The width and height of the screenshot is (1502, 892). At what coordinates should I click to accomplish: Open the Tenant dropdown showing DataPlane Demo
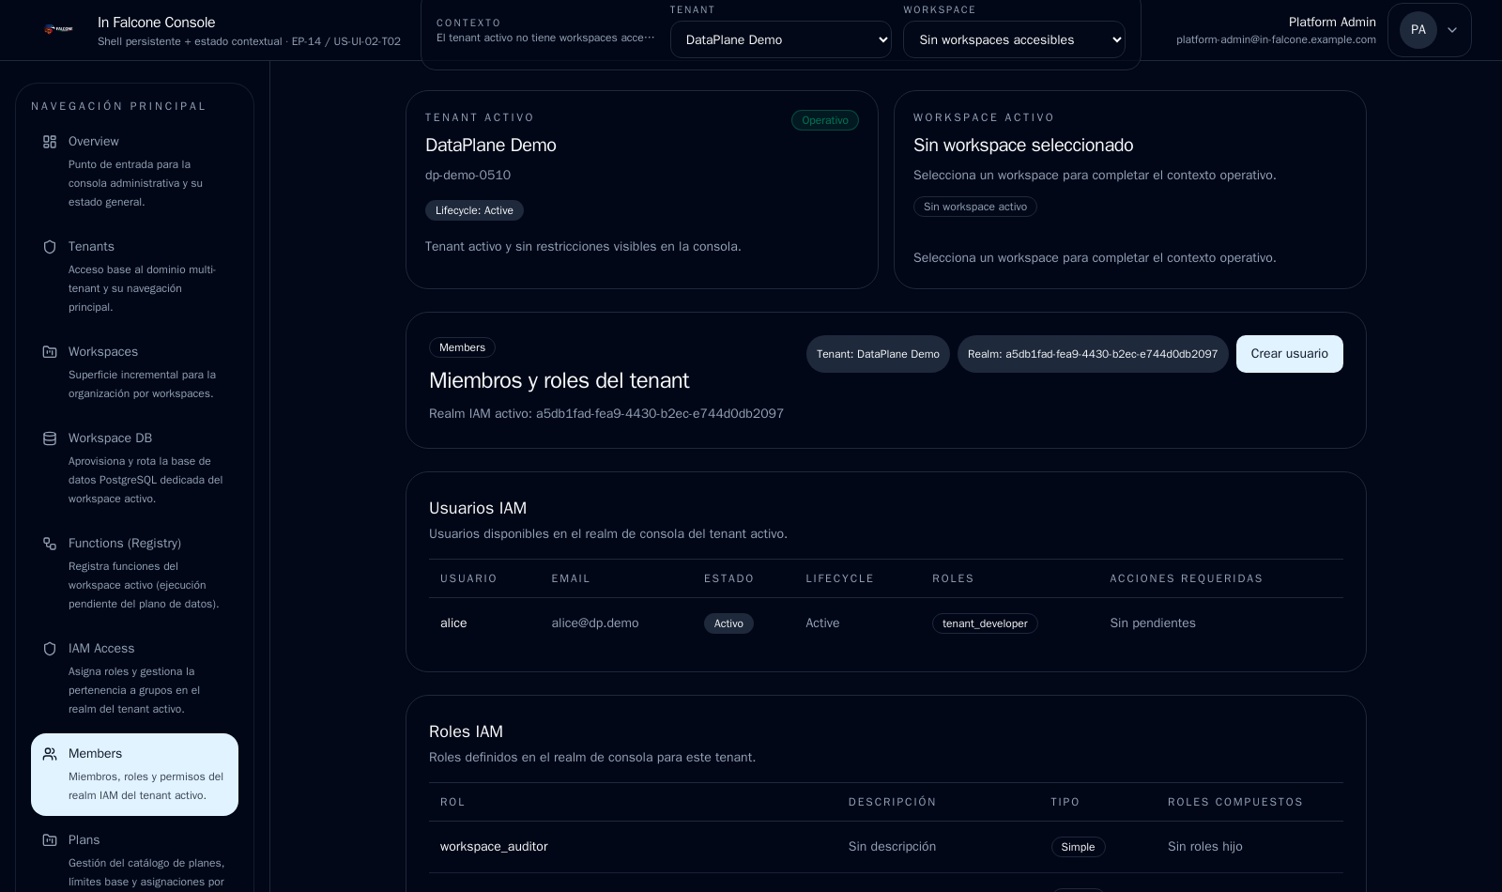tap(781, 39)
